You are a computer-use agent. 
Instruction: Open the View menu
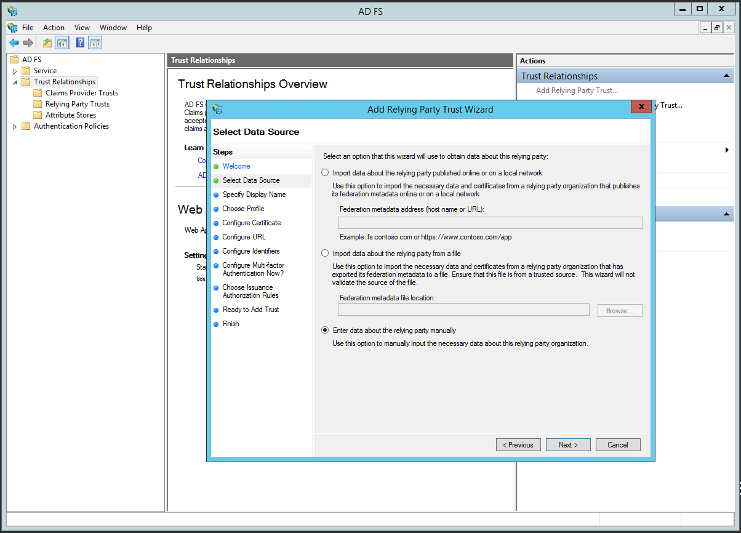82,28
